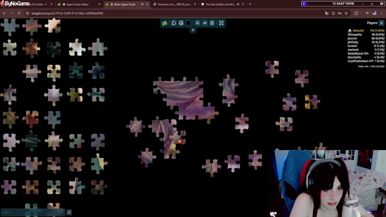386x217 pixels.
Task: Close the Jigsaw Puzzle Gallery tab
Action: click(99, 4)
